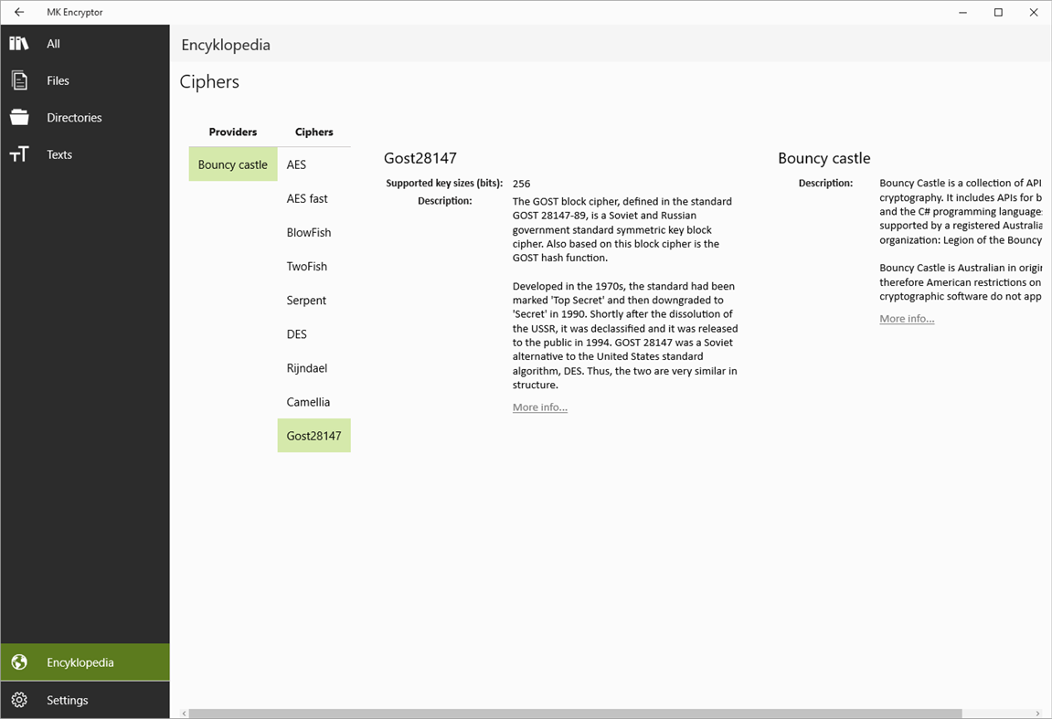Go back using the arrow icon
Image resolution: width=1052 pixels, height=719 pixels.
(x=18, y=12)
